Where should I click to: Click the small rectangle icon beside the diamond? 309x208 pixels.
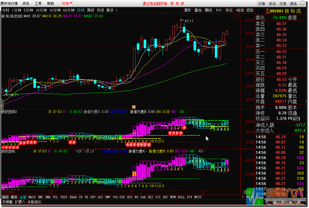coord(238,16)
